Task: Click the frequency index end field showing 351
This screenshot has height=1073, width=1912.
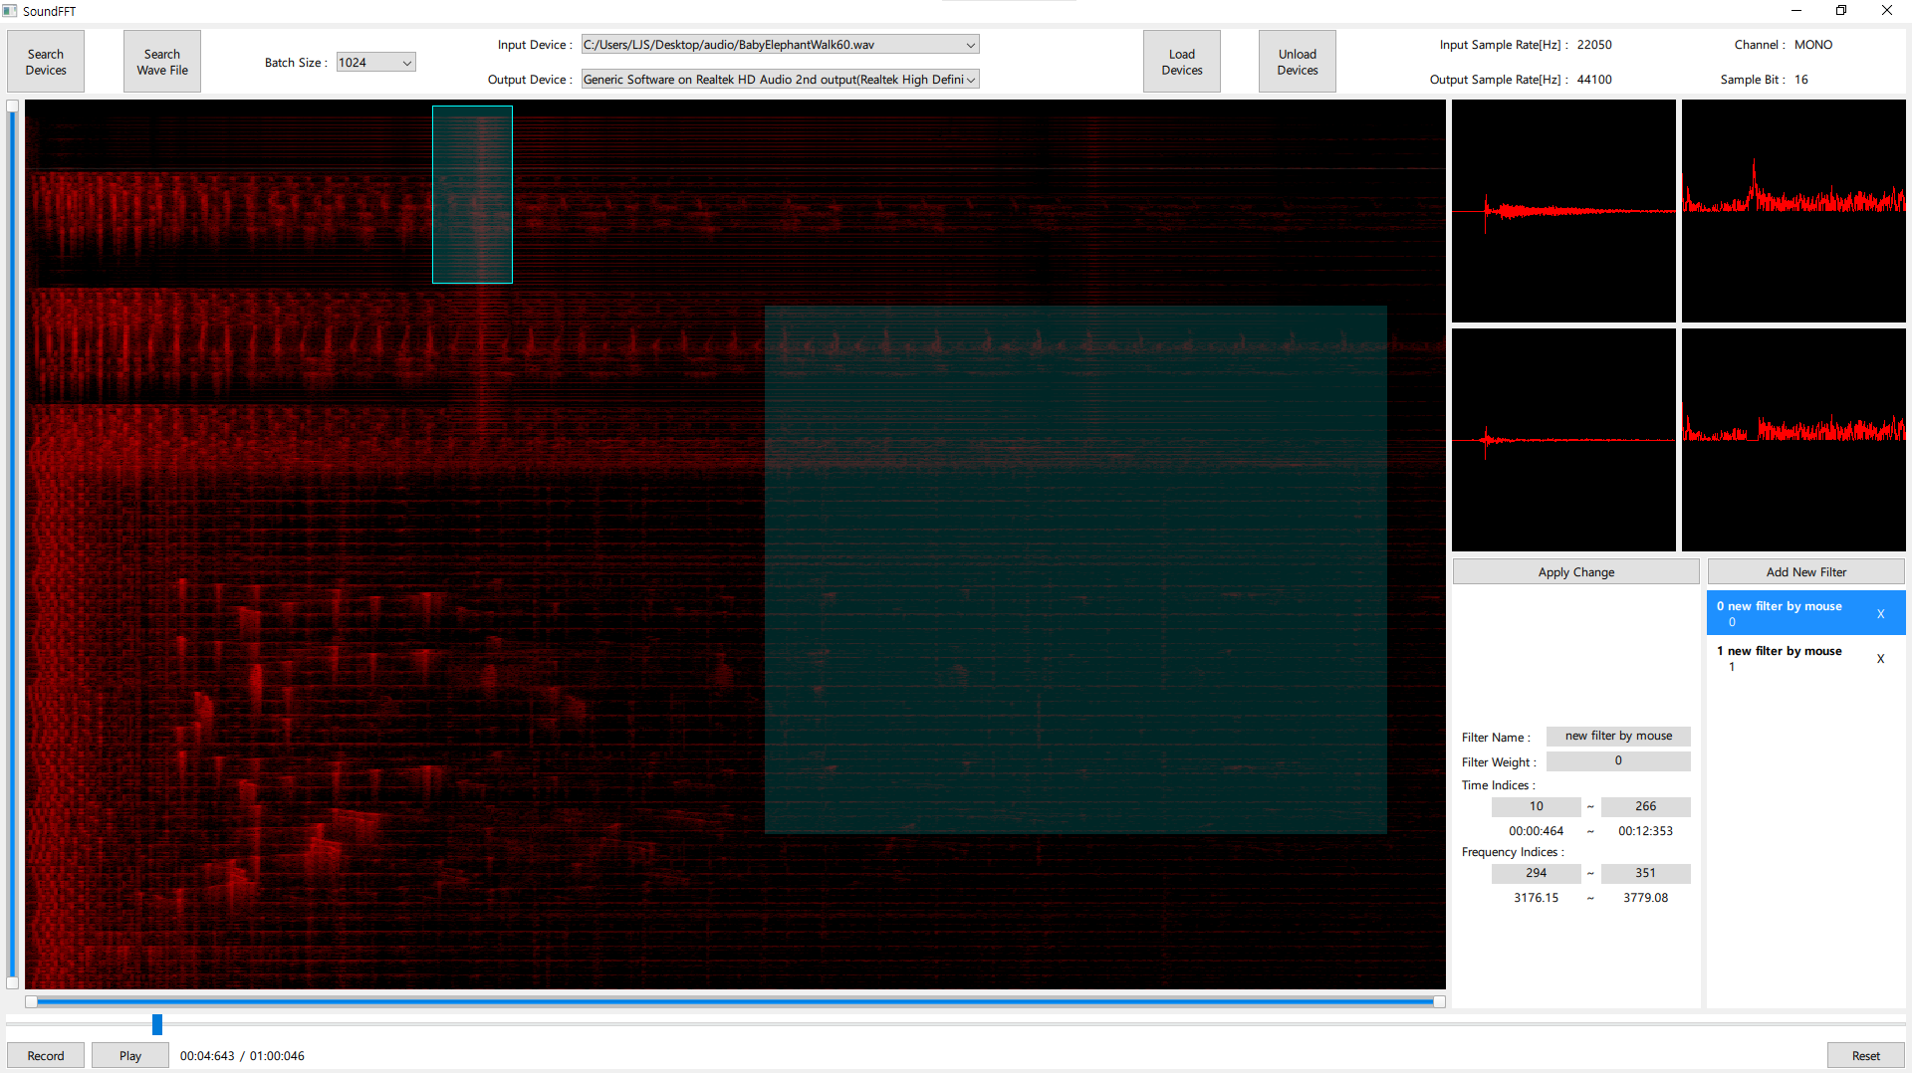Action: (x=1646, y=874)
